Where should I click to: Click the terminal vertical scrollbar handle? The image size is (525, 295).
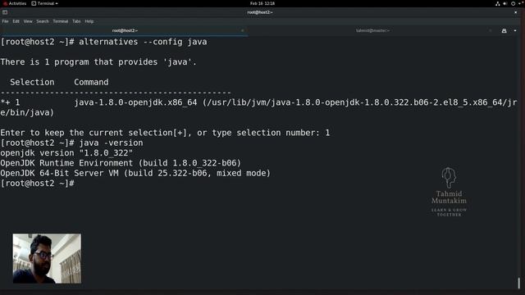coord(519,283)
